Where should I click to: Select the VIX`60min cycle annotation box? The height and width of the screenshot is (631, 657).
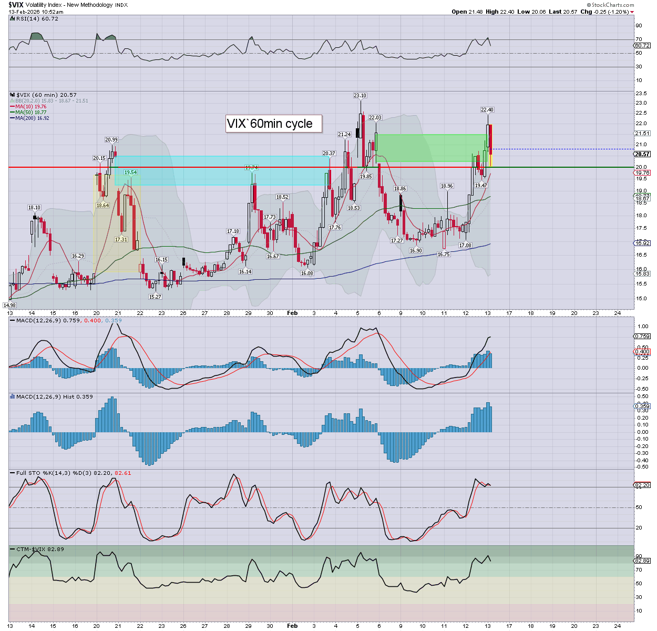click(x=273, y=124)
